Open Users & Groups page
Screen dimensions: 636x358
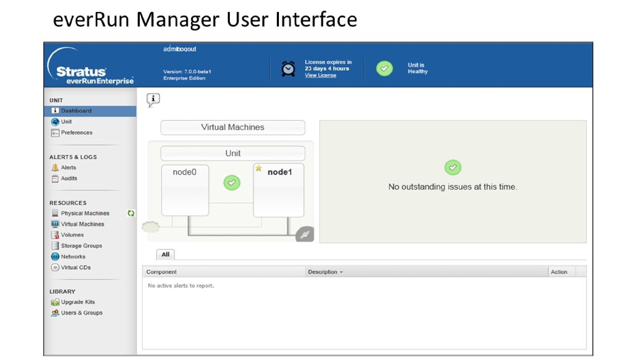click(x=82, y=313)
